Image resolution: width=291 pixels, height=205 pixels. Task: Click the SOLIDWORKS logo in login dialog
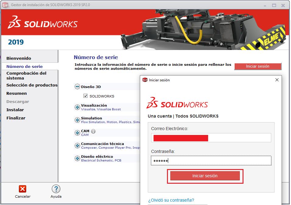(x=177, y=103)
